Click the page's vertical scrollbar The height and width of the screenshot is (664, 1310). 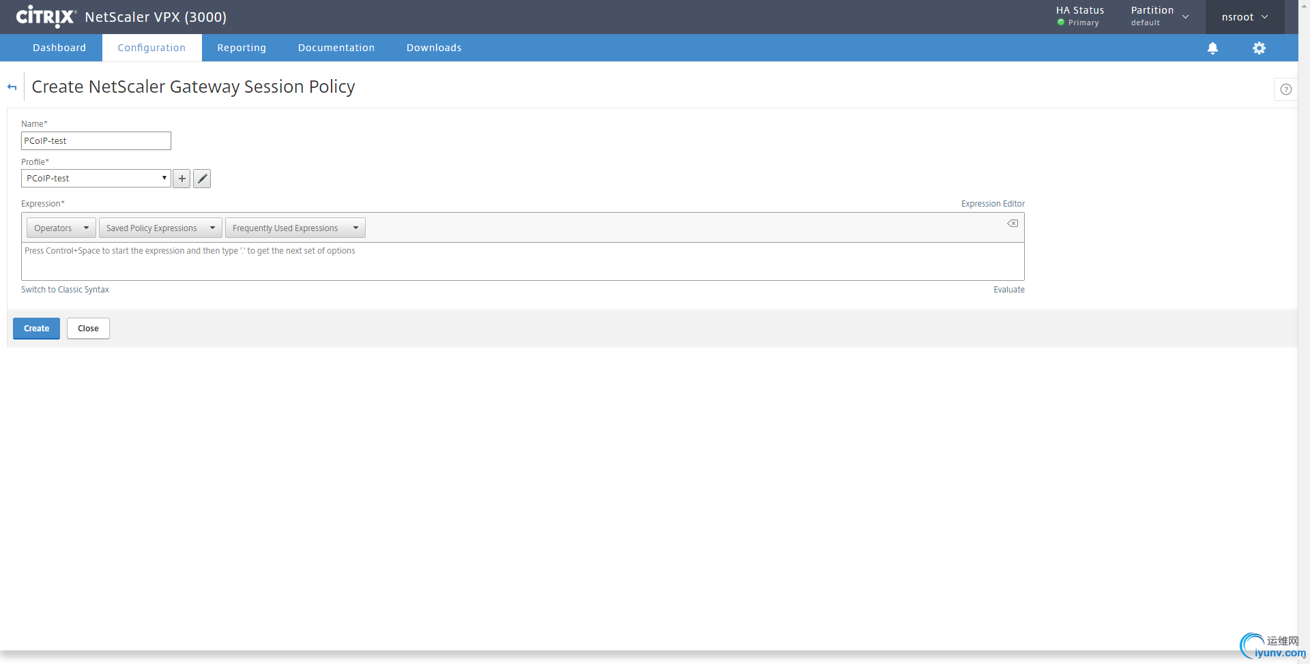pos(1304,332)
